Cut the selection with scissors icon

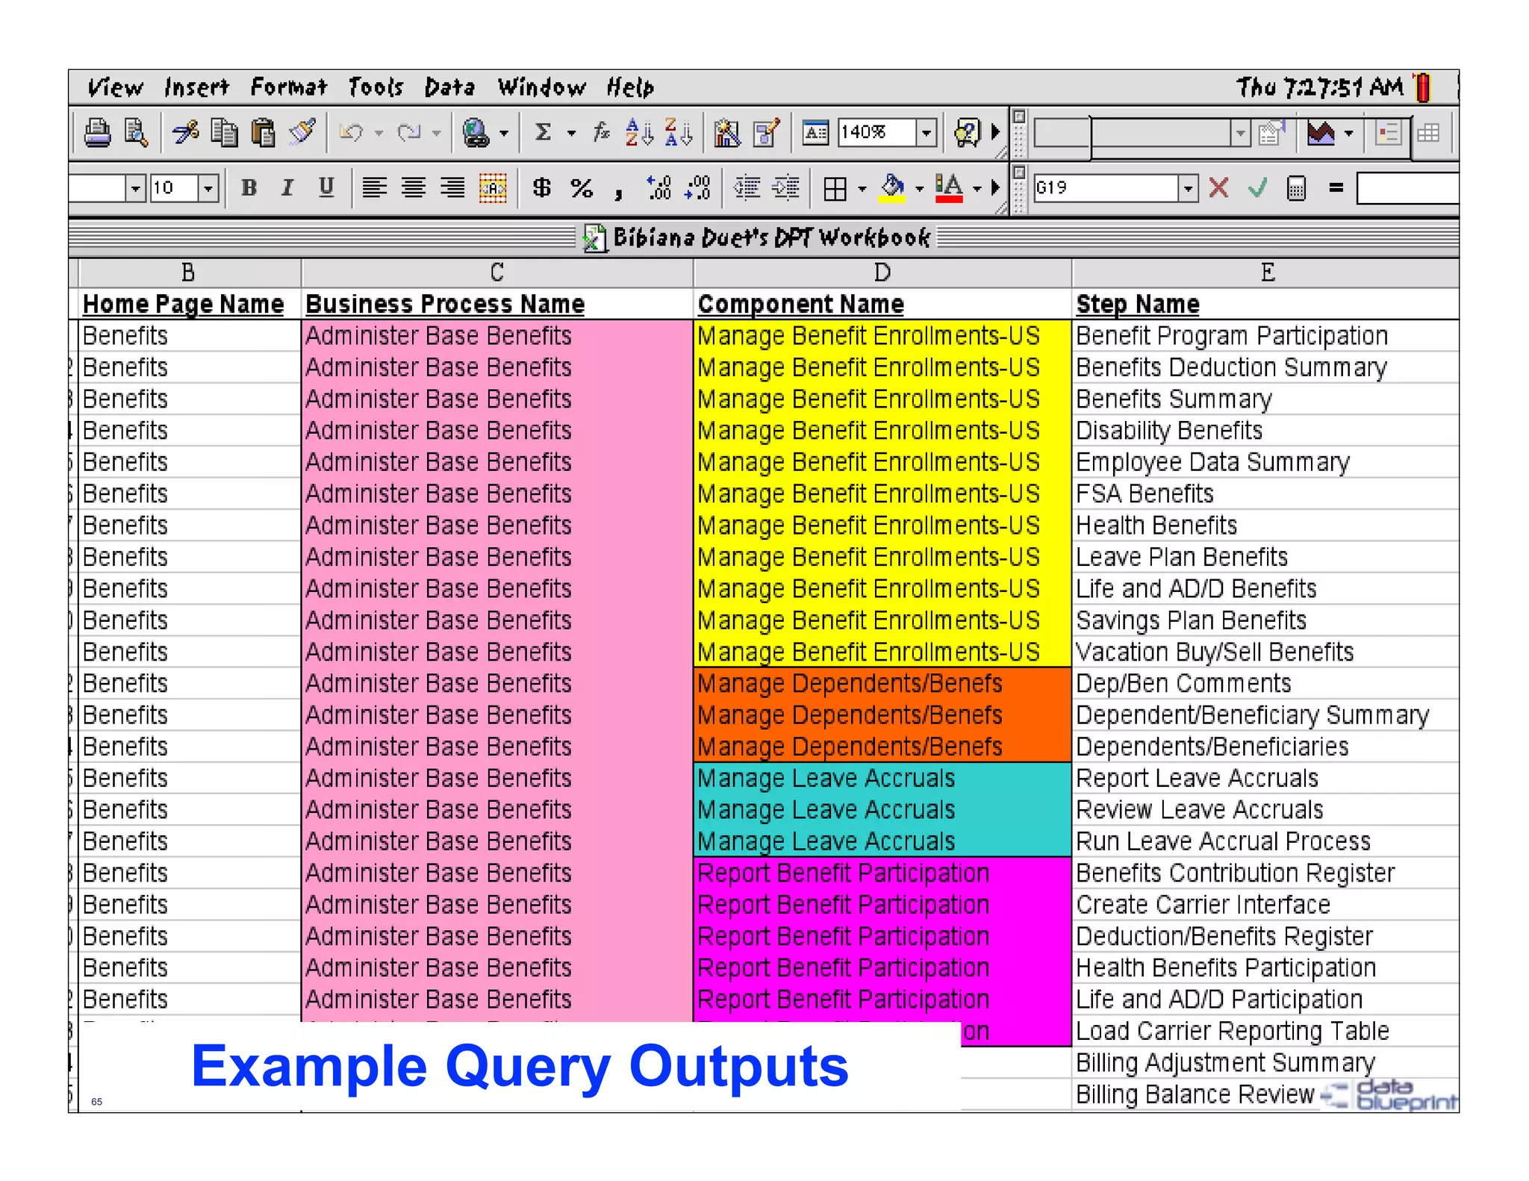[184, 133]
